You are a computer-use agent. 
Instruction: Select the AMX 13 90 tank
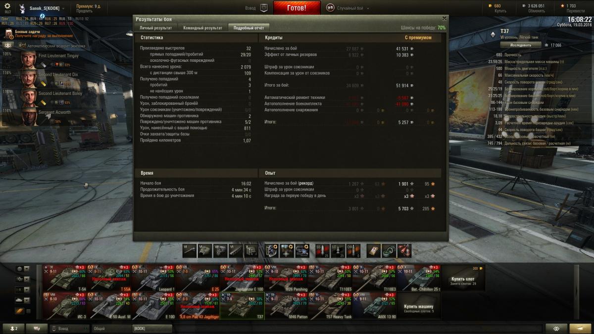coord(374,306)
